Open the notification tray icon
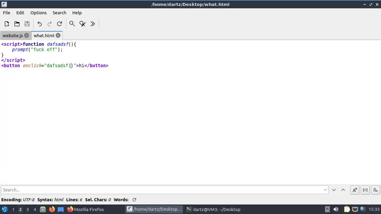The width and height of the screenshot is (381, 214). (x=363, y=210)
